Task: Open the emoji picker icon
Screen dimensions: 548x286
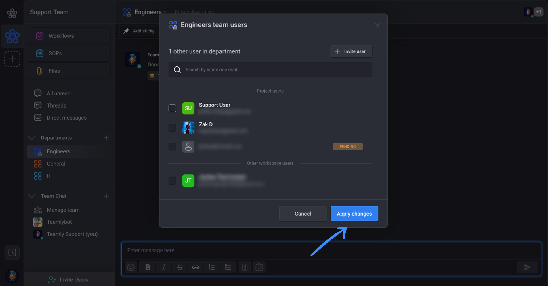Action: click(x=131, y=267)
